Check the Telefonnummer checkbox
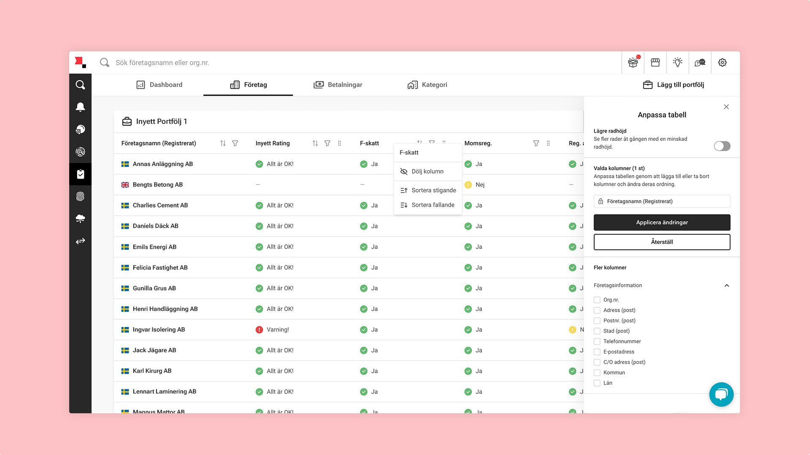This screenshot has width=810, height=455. point(597,341)
